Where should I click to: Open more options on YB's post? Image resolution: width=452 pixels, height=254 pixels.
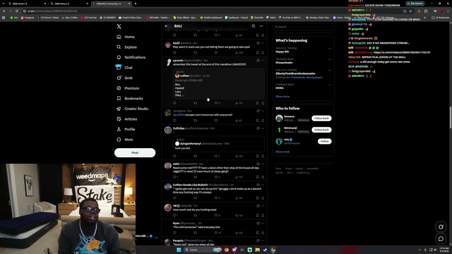pyautogui.click(x=263, y=206)
